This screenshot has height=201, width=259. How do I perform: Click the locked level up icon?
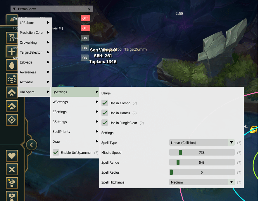pos(12,106)
